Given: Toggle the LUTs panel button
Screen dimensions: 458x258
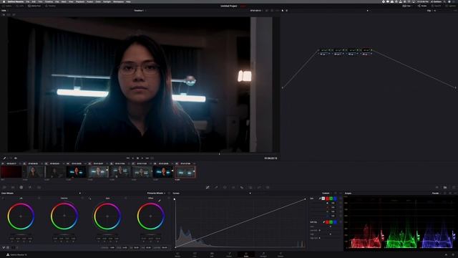Looking at the screenshot, I should pyautogui.click(x=20, y=6).
